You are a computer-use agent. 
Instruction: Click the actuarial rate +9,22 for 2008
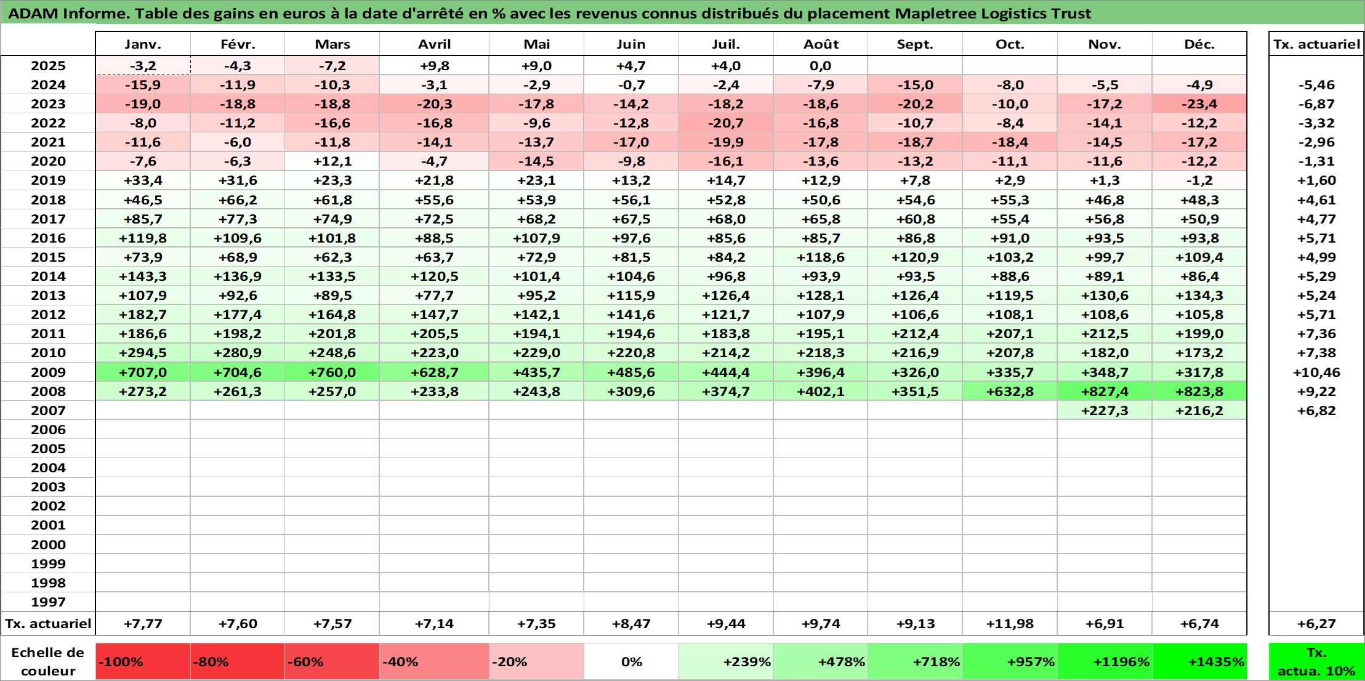(x=1316, y=391)
